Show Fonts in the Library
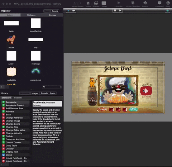 tap(53, 93)
